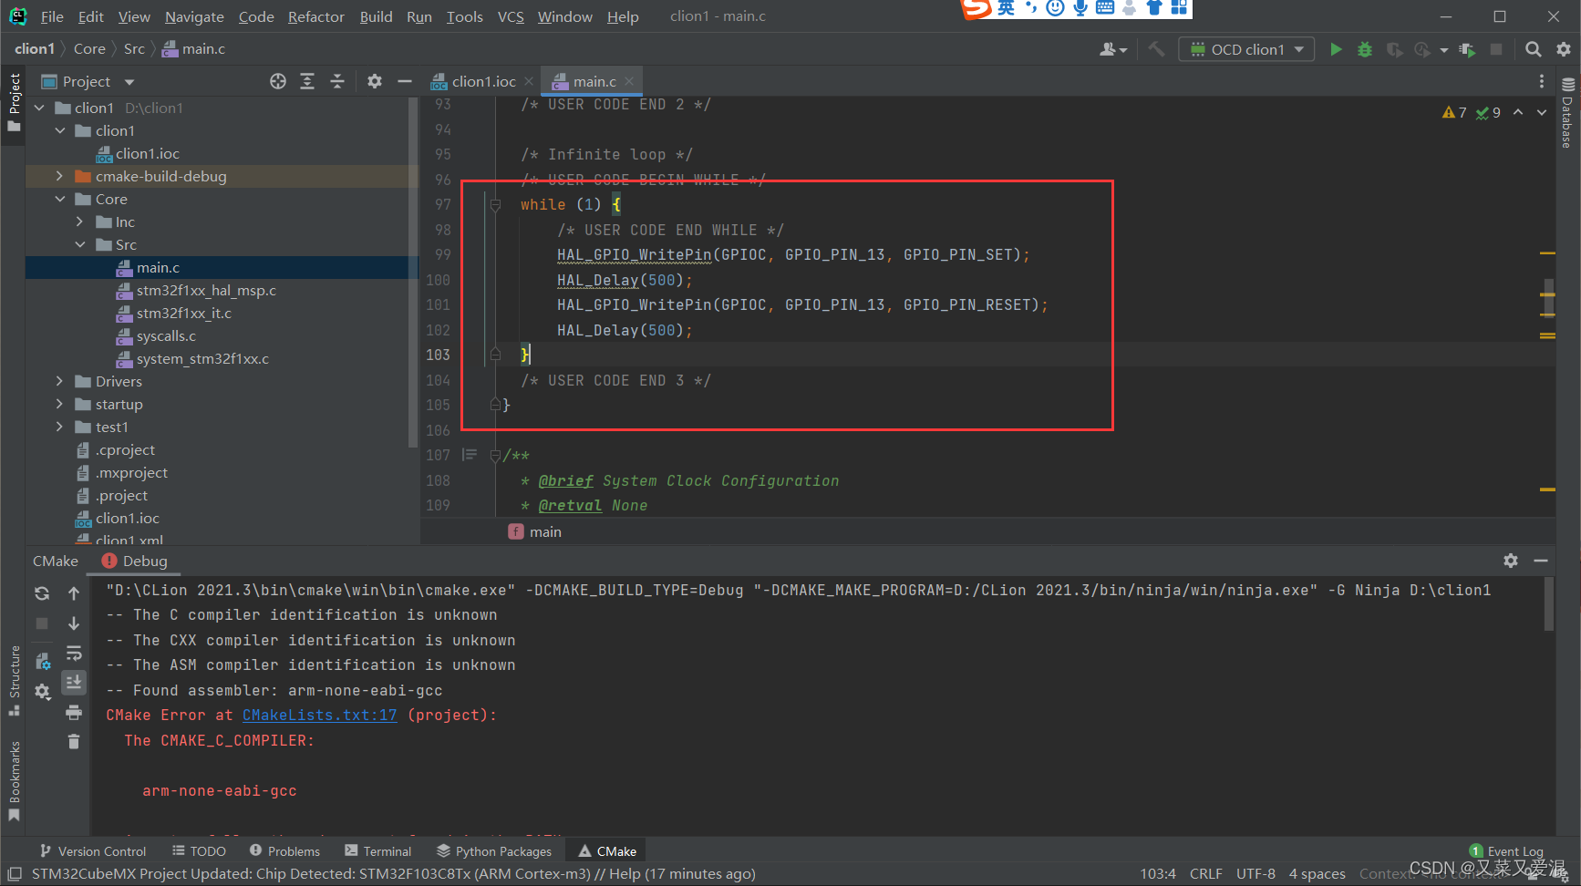This screenshot has height=886, width=1581.
Task: Expand the test1 folder
Action: 59,427
